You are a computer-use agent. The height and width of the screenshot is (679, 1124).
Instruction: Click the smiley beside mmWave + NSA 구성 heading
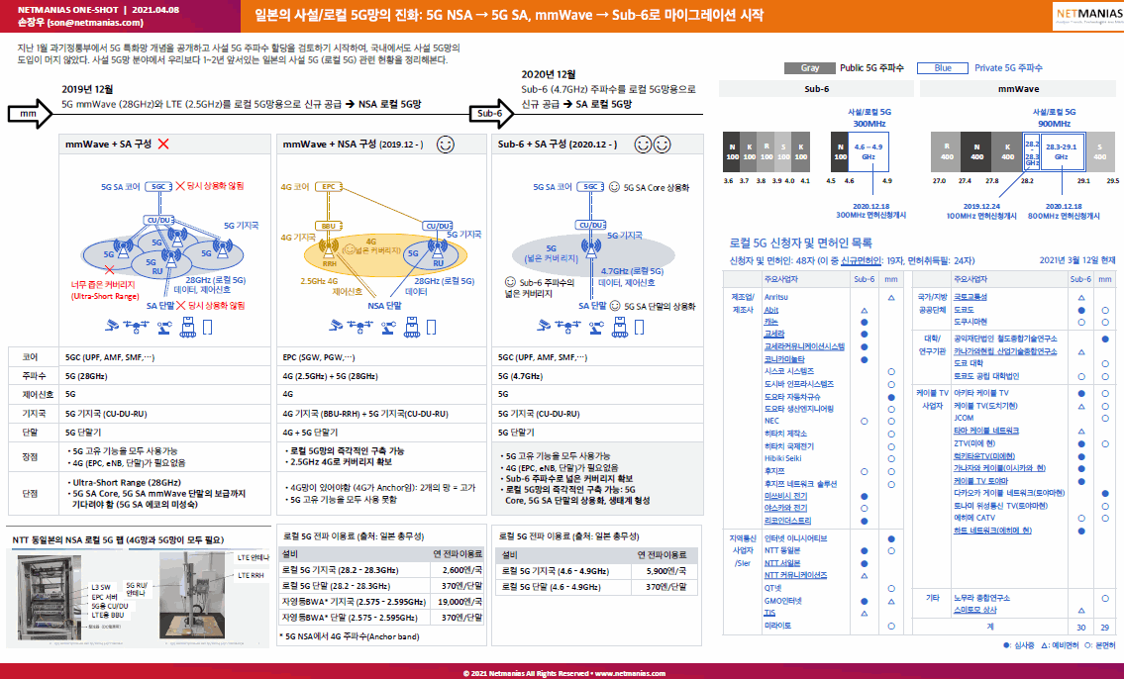(x=446, y=144)
